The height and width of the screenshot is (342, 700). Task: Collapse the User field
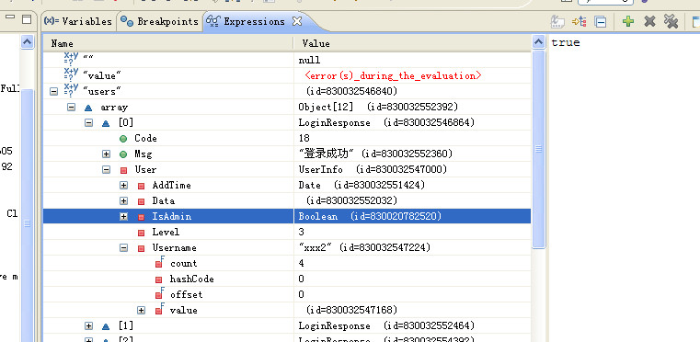pos(106,170)
